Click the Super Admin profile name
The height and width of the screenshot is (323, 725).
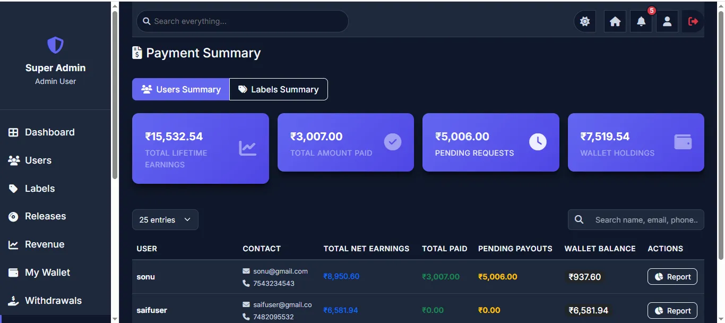55,68
